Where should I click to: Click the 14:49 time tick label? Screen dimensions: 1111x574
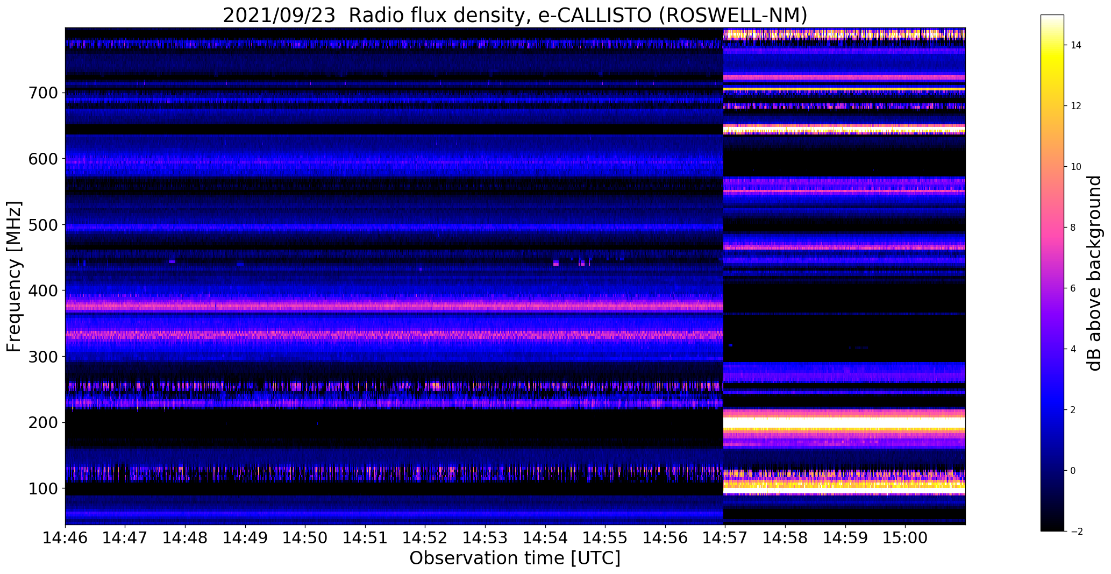(246, 538)
